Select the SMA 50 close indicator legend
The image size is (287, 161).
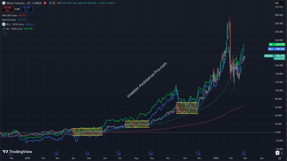(8, 20)
